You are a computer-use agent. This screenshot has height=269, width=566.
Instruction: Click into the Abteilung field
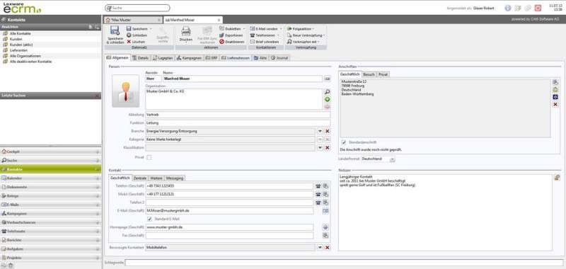click(x=238, y=115)
